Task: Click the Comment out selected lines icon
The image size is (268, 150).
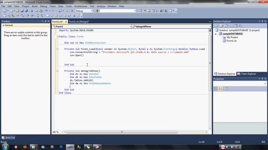Action: [38, 16]
